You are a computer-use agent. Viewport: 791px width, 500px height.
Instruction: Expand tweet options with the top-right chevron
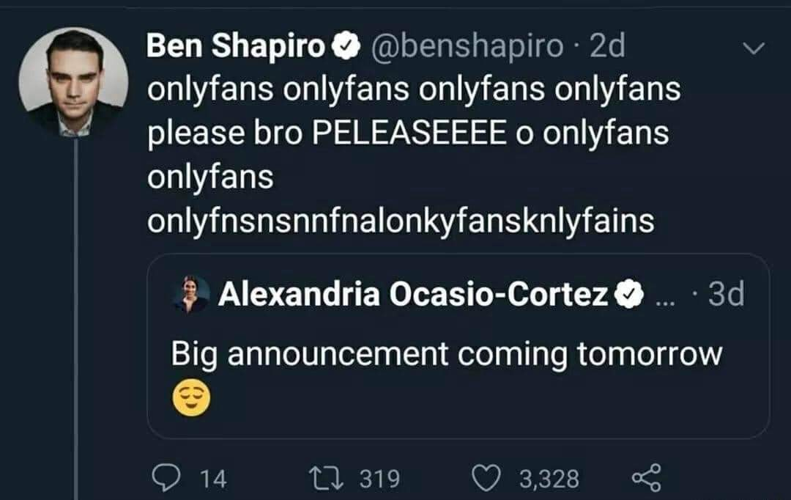click(753, 48)
